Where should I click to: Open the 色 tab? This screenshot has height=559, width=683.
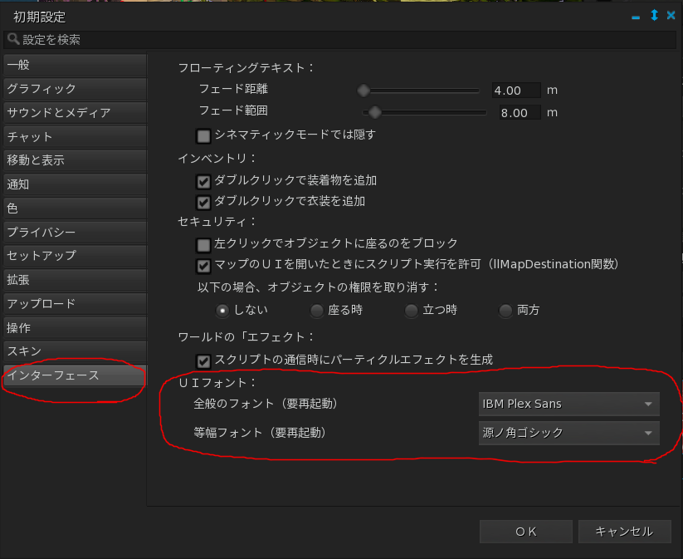coord(75,208)
